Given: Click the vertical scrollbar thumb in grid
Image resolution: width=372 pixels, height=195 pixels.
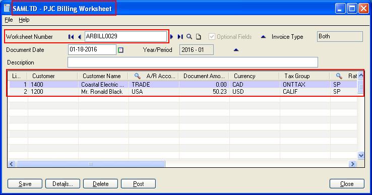Looking at the screenshot, I should coord(361,87).
